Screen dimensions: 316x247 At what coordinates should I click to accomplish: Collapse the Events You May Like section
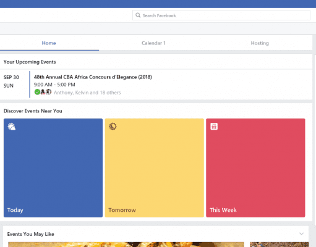pos(301,233)
